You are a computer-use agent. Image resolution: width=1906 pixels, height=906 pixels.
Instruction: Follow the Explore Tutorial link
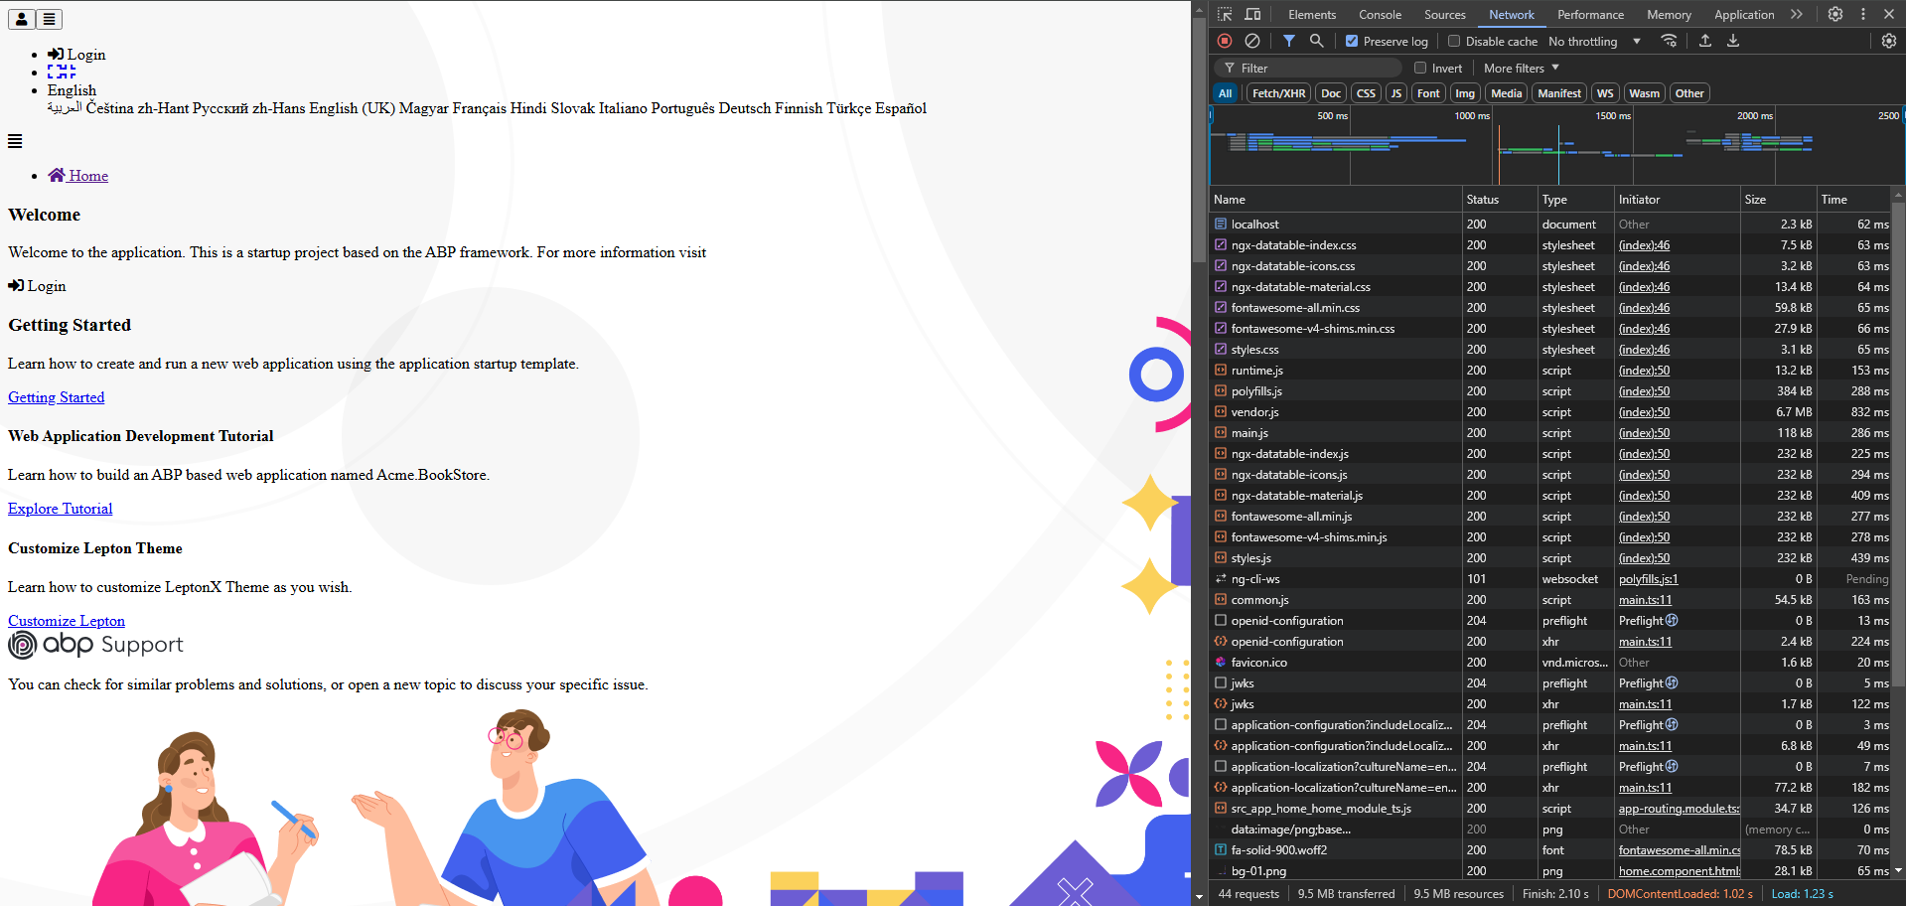pos(61,509)
